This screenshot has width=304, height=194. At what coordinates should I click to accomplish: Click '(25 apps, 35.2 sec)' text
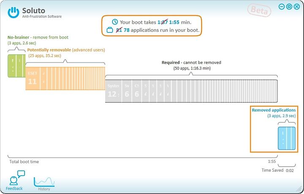point(45,56)
